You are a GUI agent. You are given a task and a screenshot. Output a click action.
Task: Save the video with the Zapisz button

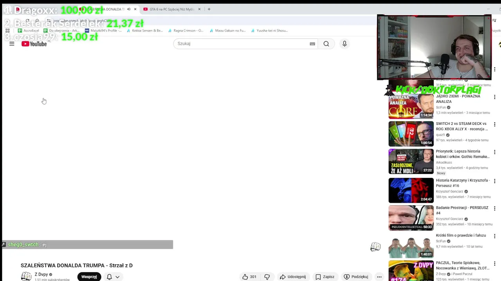coord(325,277)
